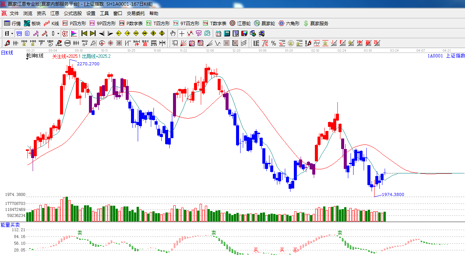Viewport: 465px width, 256px height.
Task: Open the P四方形 square chart
Action: point(74,23)
